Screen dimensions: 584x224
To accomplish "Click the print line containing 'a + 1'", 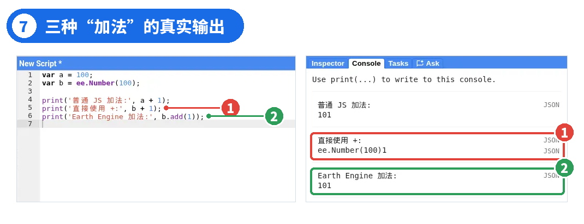I will pos(106,100).
